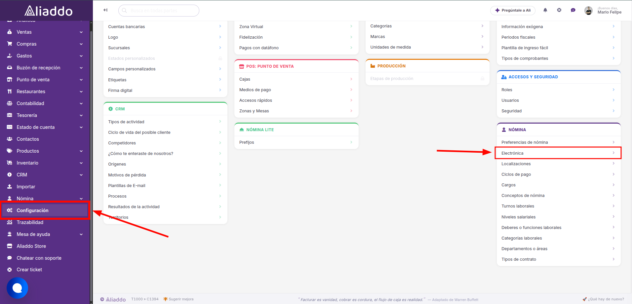
Task: Click the Ventas sidebar icon
Action: (10, 32)
